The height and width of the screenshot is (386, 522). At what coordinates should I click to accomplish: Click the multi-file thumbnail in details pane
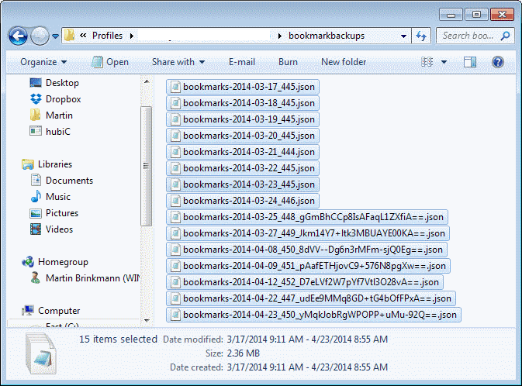(x=41, y=353)
